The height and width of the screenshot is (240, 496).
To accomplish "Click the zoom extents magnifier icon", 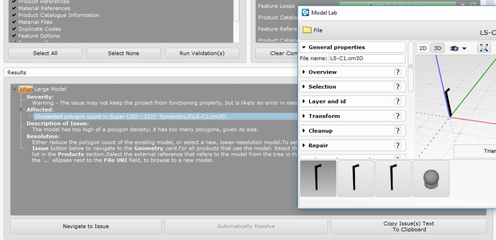I will (x=484, y=48).
